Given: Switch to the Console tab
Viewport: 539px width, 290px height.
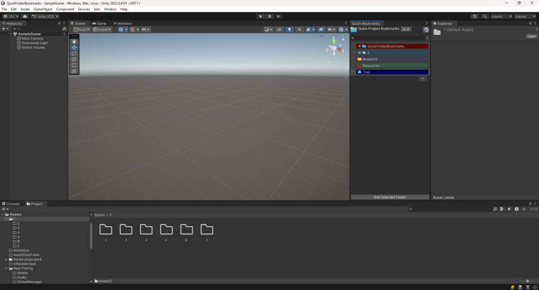Looking at the screenshot, I should point(11,204).
